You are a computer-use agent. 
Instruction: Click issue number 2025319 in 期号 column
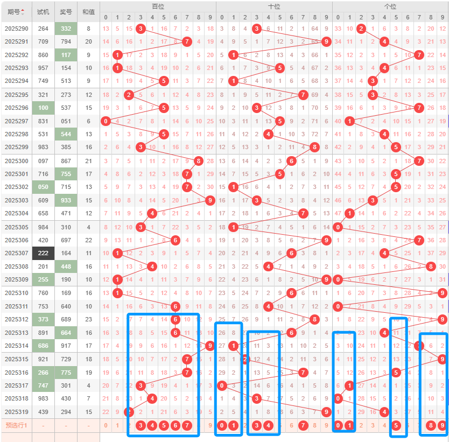point(16,412)
